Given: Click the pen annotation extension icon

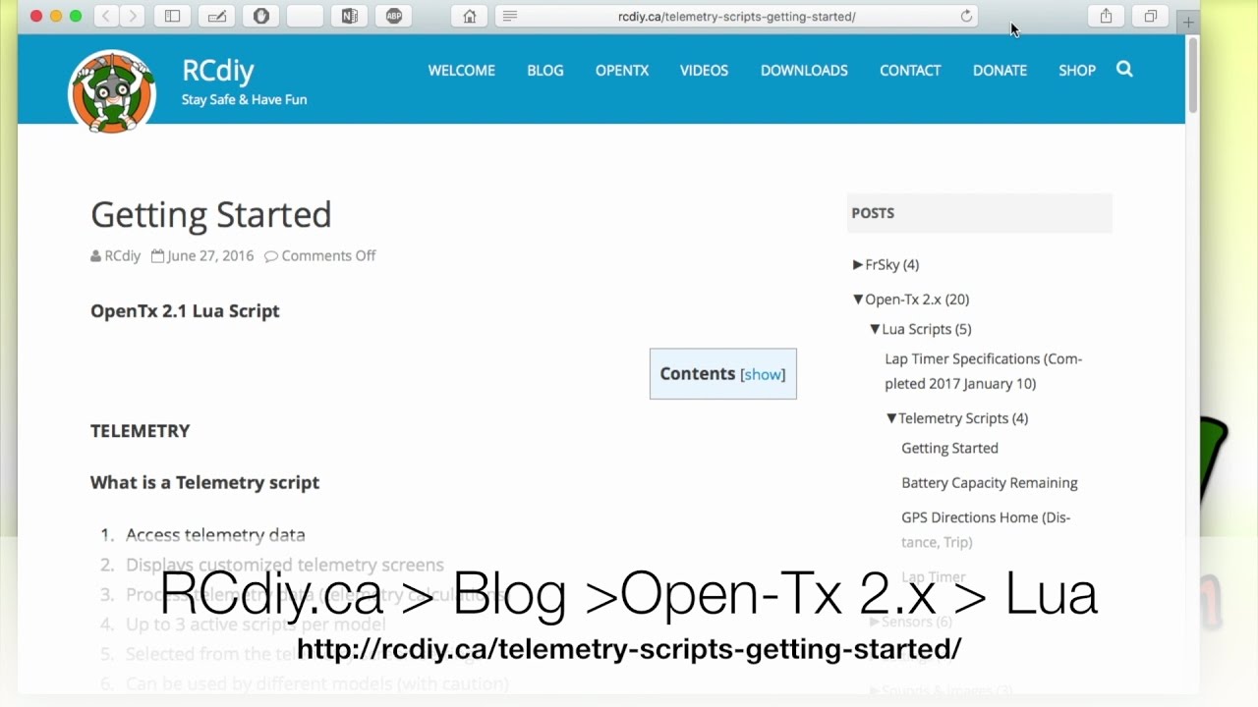Looking at the screenshot, I should pos(216,16).
